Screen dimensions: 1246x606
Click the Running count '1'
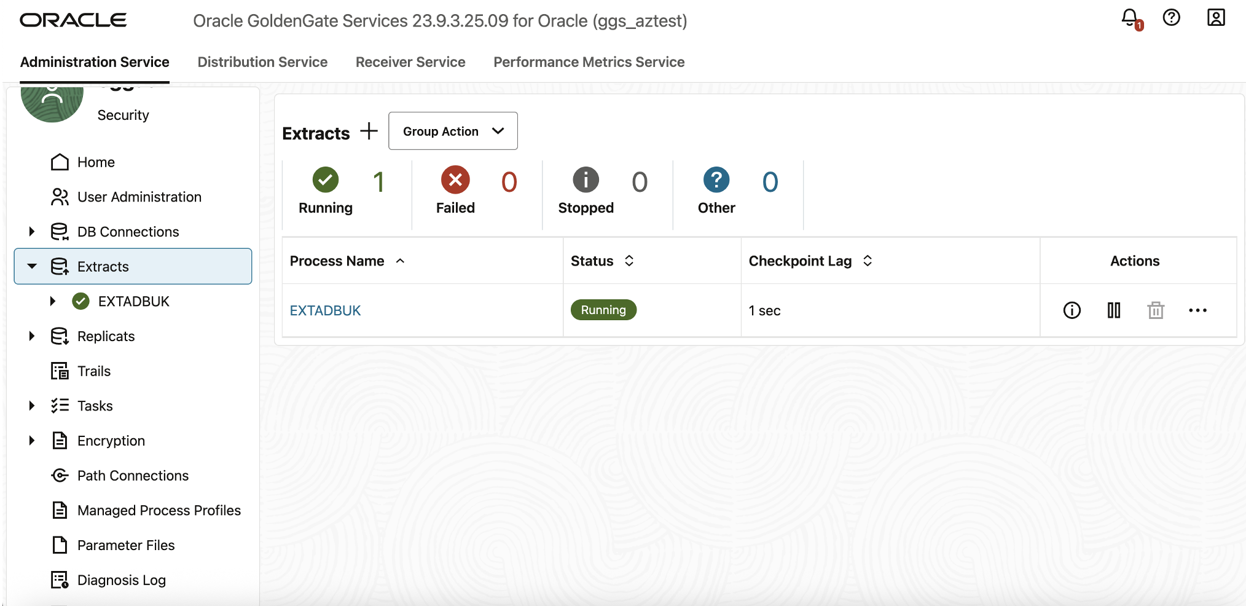click(378, 182)
